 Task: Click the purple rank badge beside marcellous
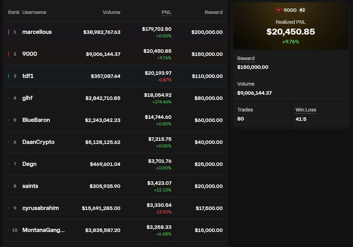(x=8, y=32)
